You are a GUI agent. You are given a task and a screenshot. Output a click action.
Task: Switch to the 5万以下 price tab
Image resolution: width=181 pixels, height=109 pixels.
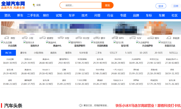tap(113, 53)
